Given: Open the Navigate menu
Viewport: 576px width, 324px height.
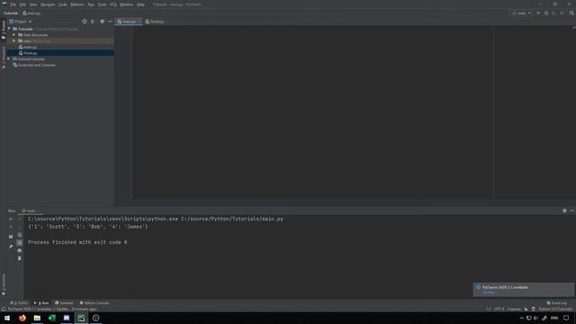Looking at the screenshot, I should point(48,4).
